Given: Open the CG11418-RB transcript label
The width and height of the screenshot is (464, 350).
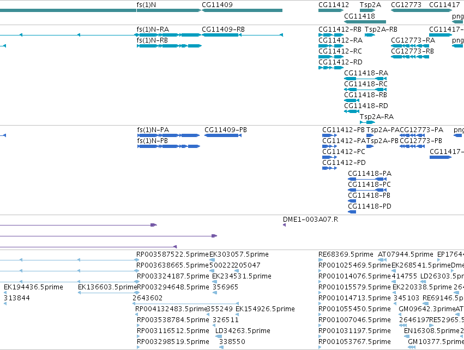Looking at the screenshot, I should pyautogui.click(x=365, y=95).
